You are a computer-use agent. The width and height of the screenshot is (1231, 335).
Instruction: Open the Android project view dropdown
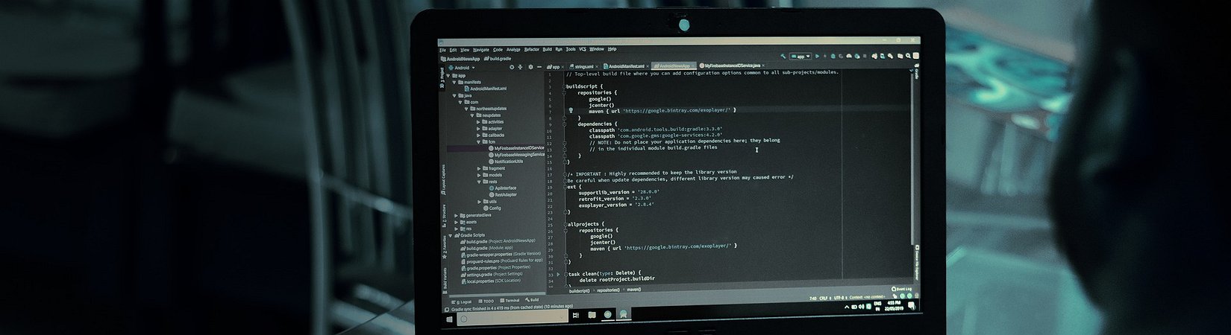462,68
